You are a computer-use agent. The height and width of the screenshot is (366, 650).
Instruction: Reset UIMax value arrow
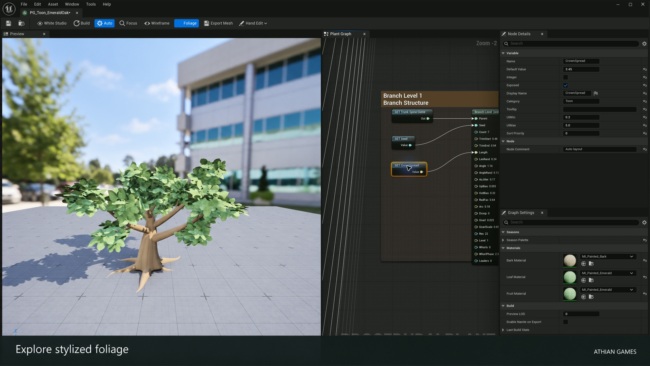click(645, 126)
